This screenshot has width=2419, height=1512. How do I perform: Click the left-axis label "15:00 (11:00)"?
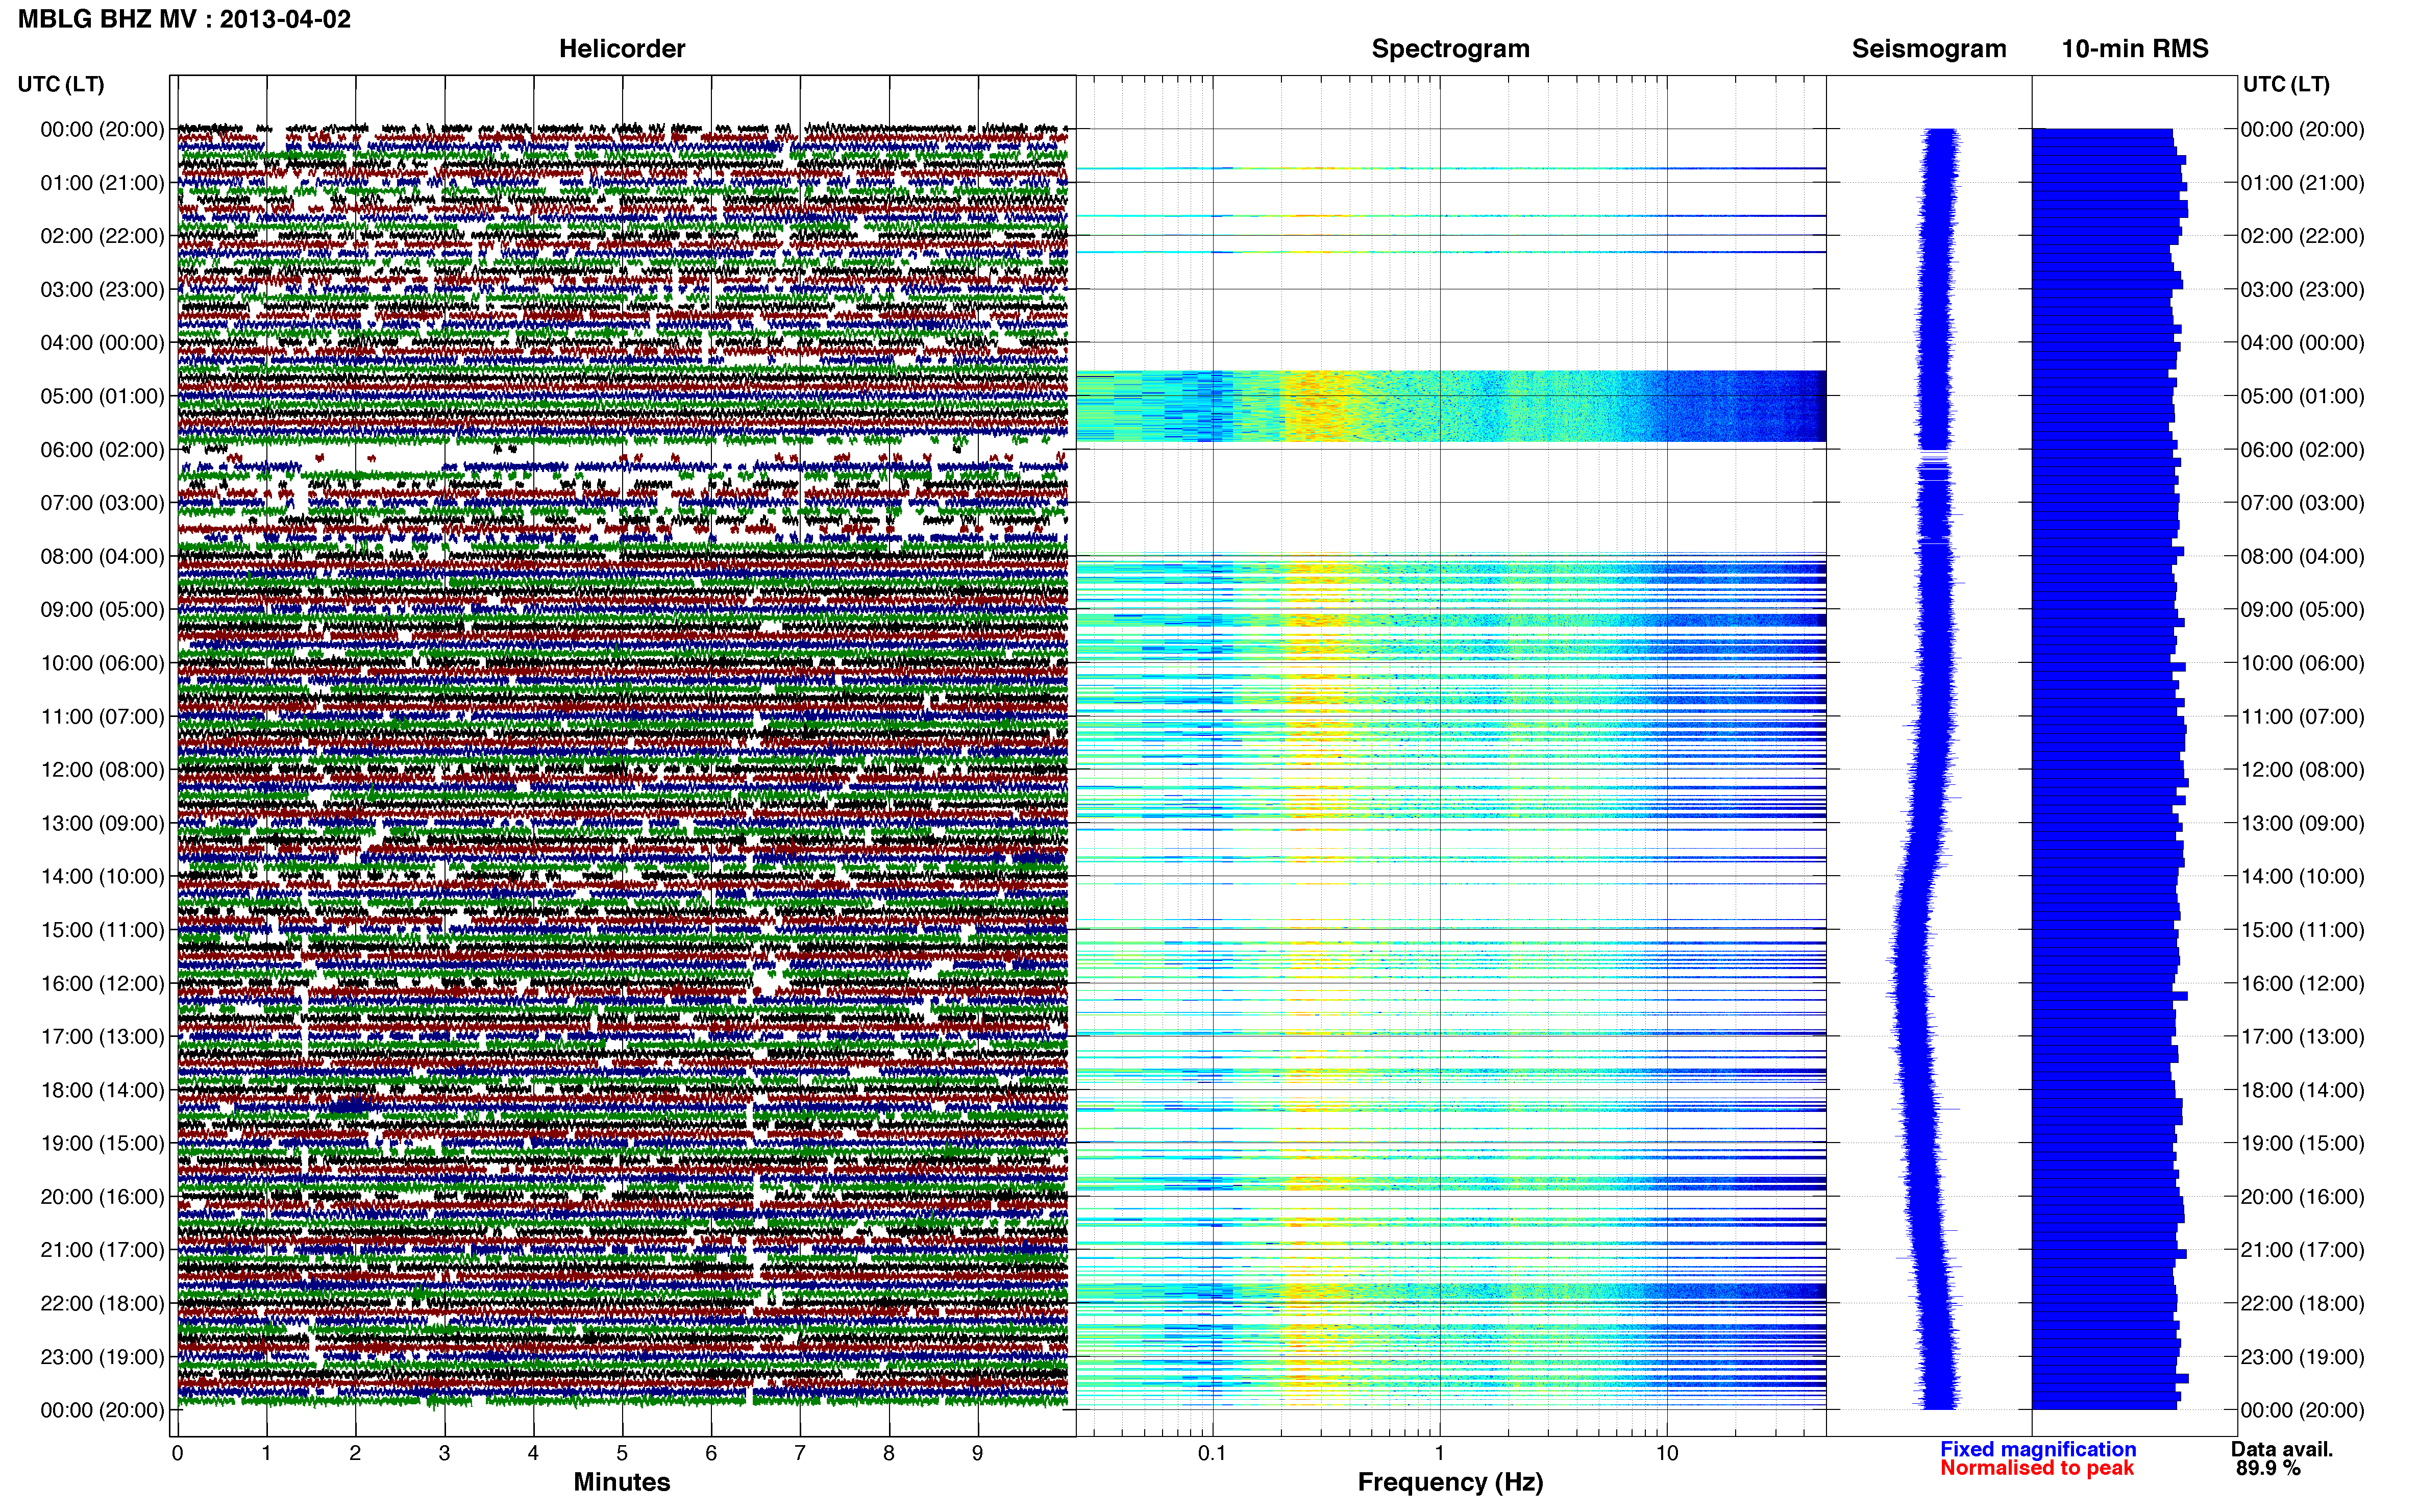(x=102, y=930)
